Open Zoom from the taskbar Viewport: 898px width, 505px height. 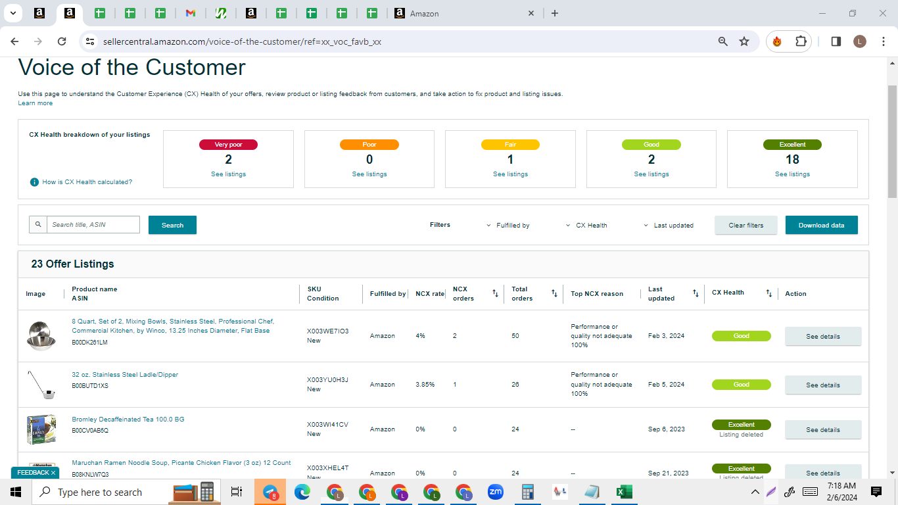(x=495, y=492)
